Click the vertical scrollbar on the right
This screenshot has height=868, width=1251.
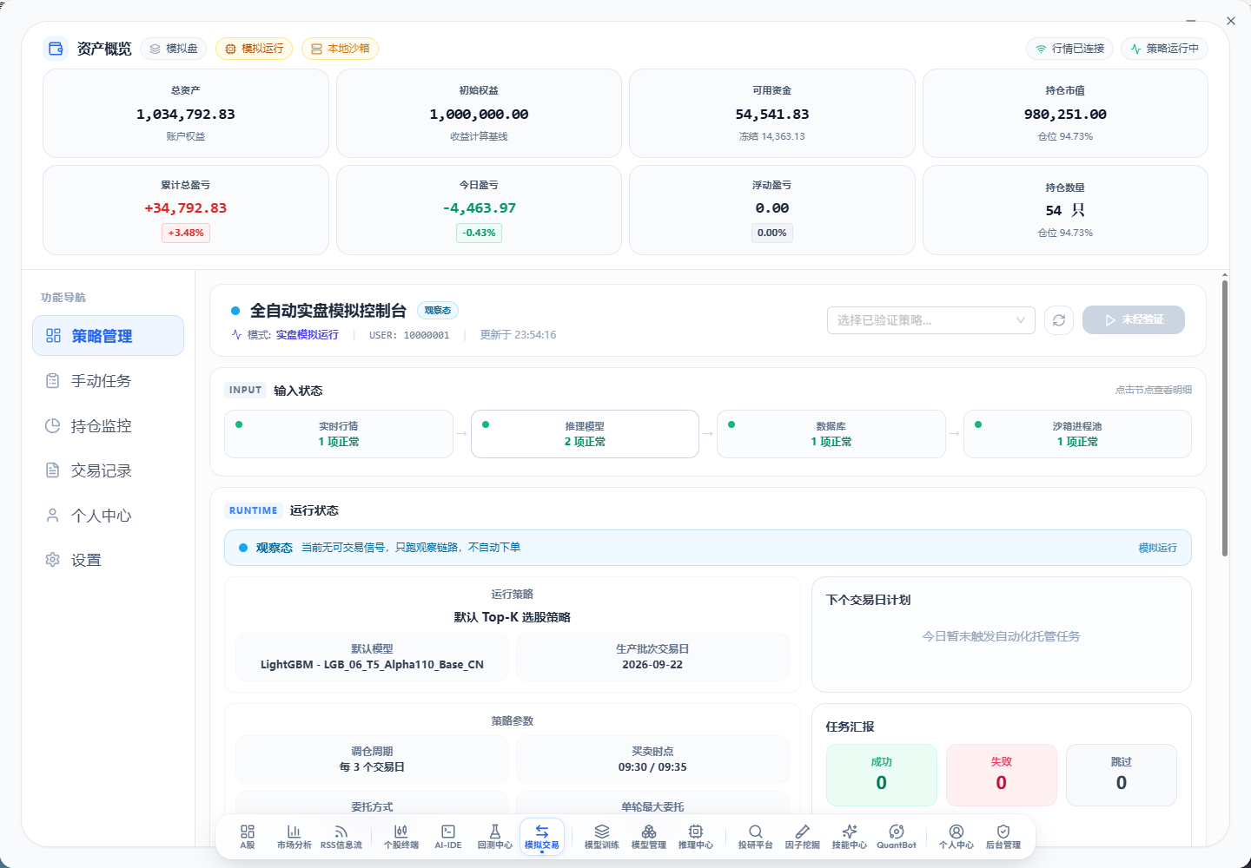(x=1225, y=417)
